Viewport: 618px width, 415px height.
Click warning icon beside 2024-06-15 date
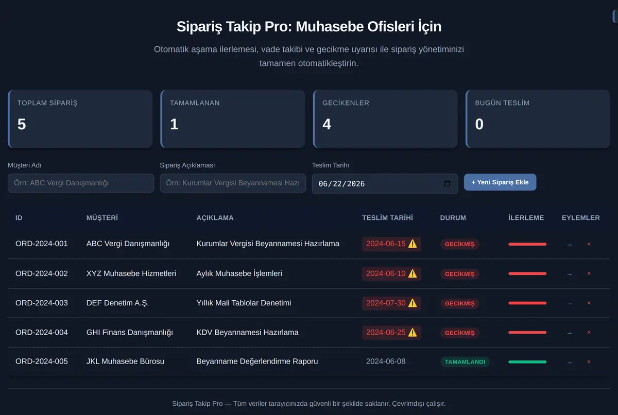413,244
